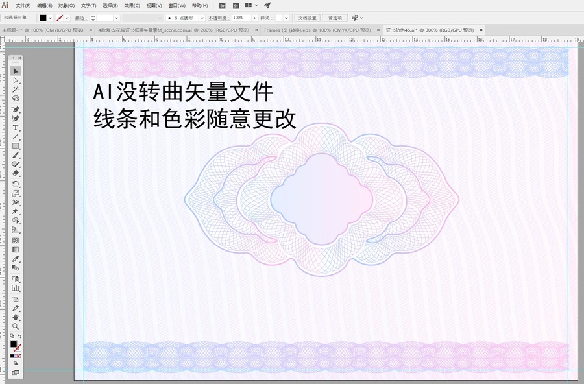584x384 pixels.
Task: Reset default fill and stroke colors
Action: [12, 336]
